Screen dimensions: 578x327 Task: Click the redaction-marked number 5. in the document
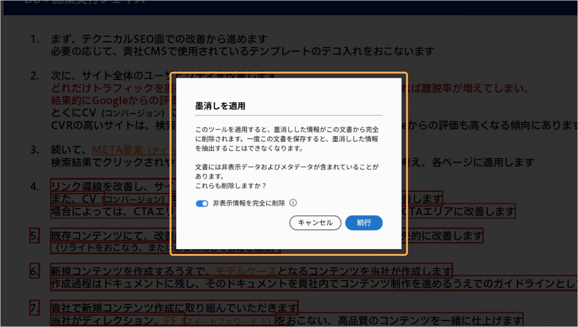(35, 236)
